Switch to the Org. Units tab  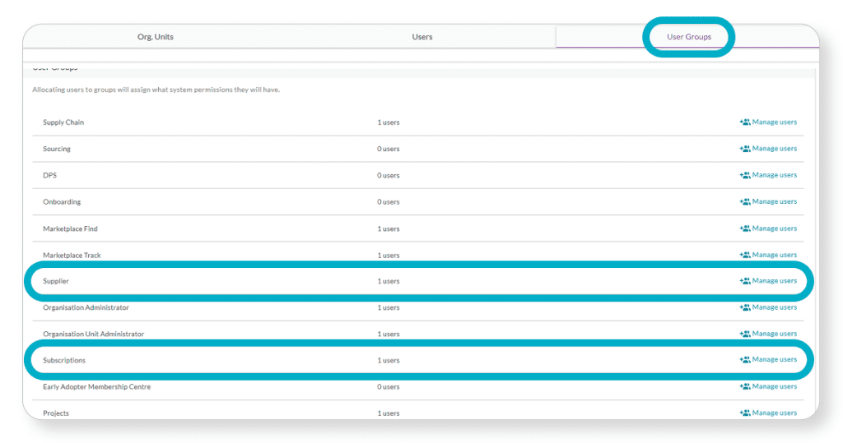(x=155, y=37)
